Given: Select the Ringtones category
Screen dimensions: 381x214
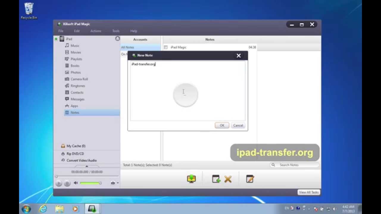Looking at the screenshot, I should [78, 86].
